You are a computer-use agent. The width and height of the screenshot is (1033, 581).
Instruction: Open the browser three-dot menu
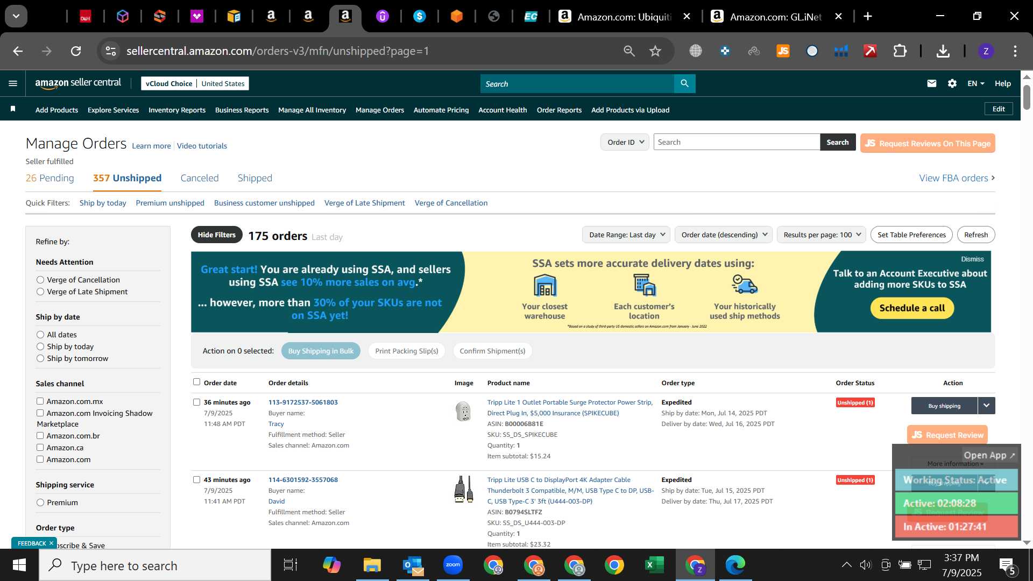(x=1015, y=51)
